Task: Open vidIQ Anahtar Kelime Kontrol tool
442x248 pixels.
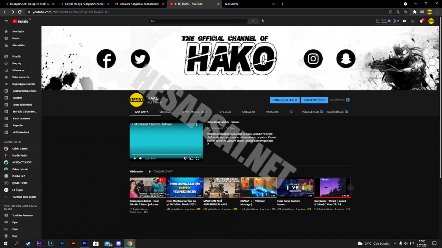Action: 25,91
